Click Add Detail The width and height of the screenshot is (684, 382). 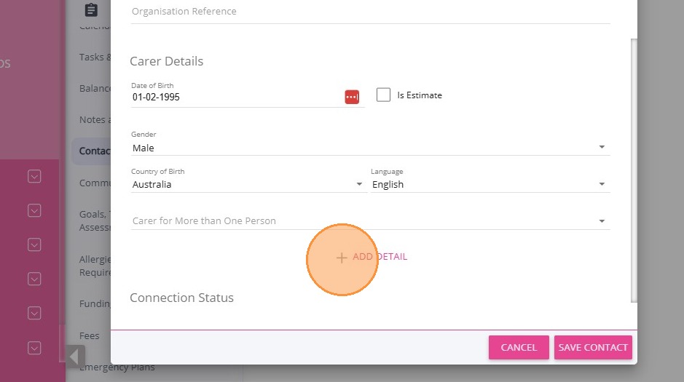click(x=372, y=257)
